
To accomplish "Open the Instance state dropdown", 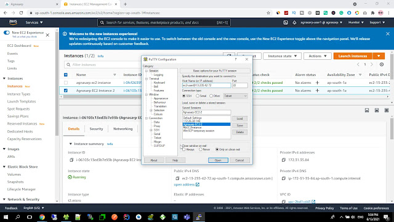I will (x=282, y=56).
